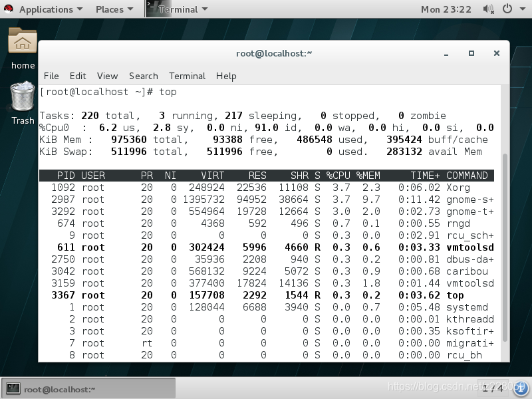Click the %MEM column header
This screenshot has width=532, height=399.
tap(368, 176)
